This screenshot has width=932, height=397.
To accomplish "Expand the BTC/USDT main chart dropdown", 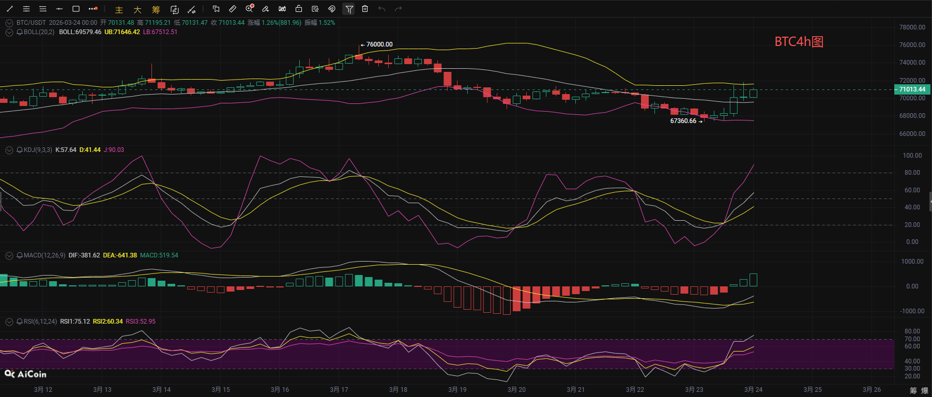I will tap(9, 23).
